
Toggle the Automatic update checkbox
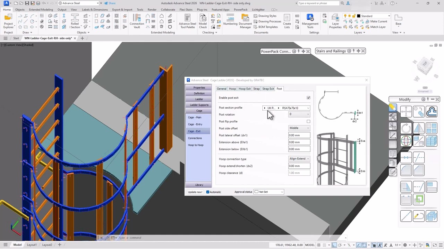click(x=208, y=192)
